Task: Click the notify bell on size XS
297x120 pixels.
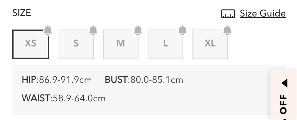Action: pyautogui.click(x=48, y=30)
